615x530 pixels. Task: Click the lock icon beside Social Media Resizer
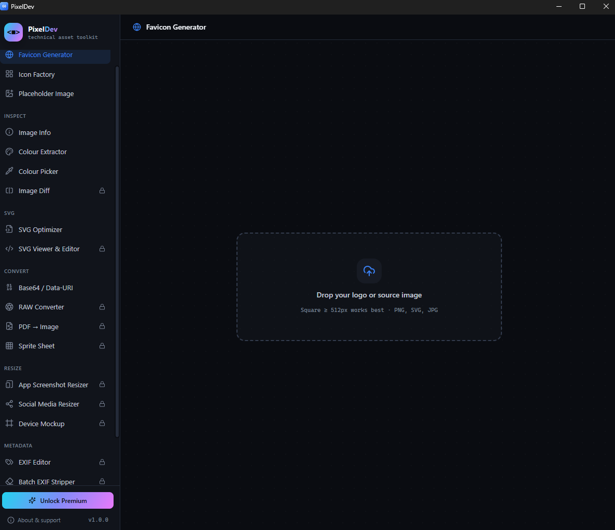102,403
